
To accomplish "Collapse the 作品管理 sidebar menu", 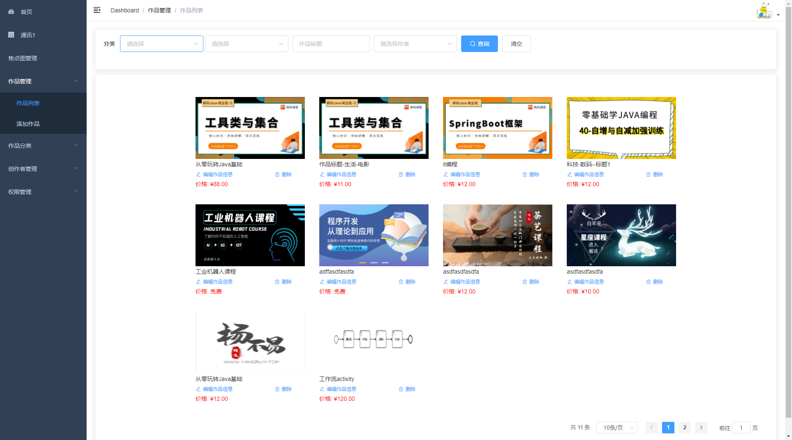I will pyautogui.click(x=43, y=81).
